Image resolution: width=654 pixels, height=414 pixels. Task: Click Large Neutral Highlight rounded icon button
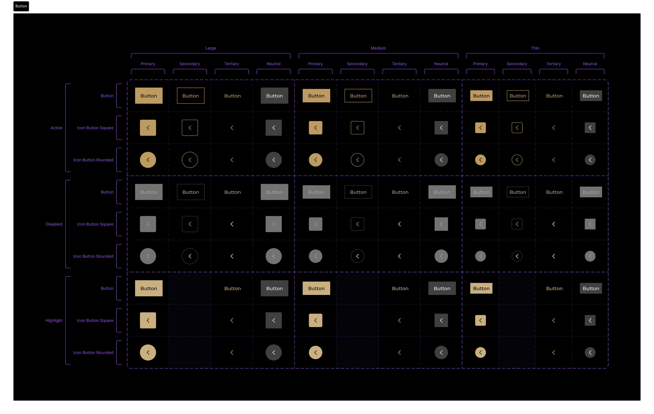tap(274, 352)
